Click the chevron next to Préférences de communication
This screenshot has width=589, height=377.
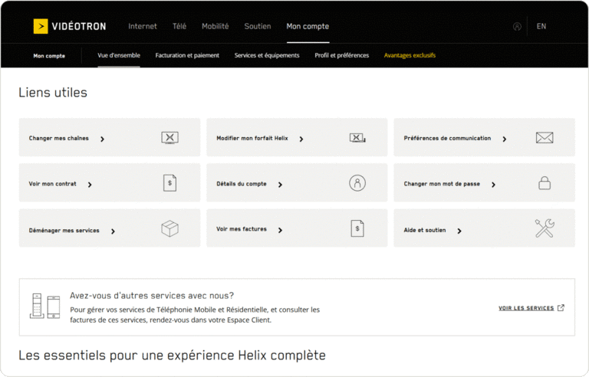pos(505,139)
